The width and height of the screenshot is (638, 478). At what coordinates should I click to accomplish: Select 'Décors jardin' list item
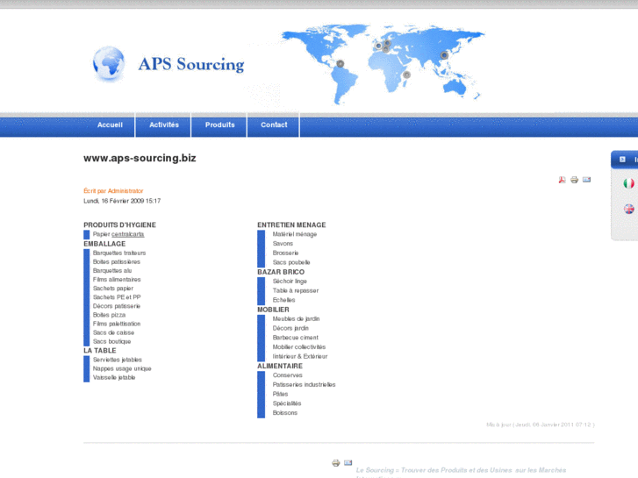point(290,328)
